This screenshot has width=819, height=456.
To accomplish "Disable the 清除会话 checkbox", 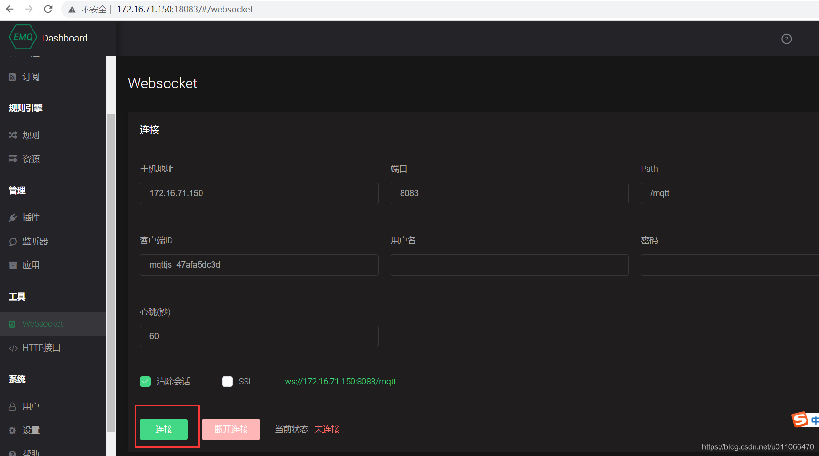I will (145, 381).
